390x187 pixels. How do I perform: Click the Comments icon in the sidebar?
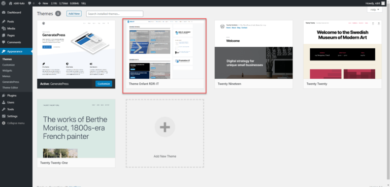click(x=4, y=42)
